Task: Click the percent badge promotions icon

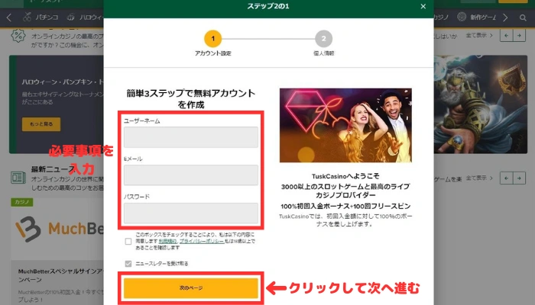Action: [18, 36]
